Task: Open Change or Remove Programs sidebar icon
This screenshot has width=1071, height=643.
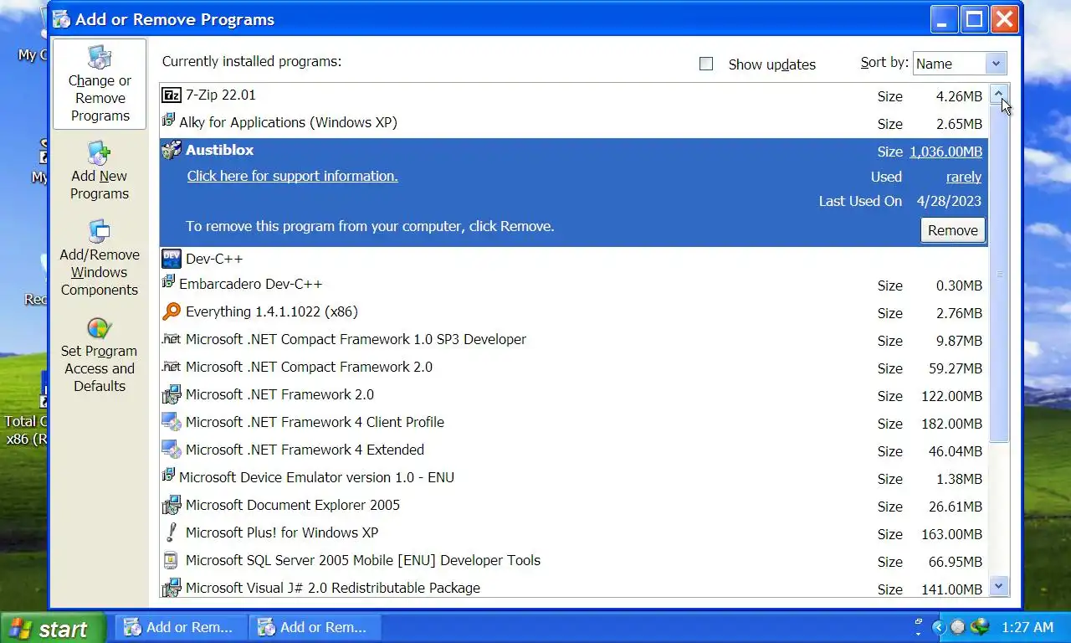Action: point(100,57)
